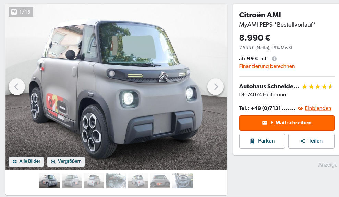
Task: Open info icon next to monthly rate
Action: (x=274, y=59)
